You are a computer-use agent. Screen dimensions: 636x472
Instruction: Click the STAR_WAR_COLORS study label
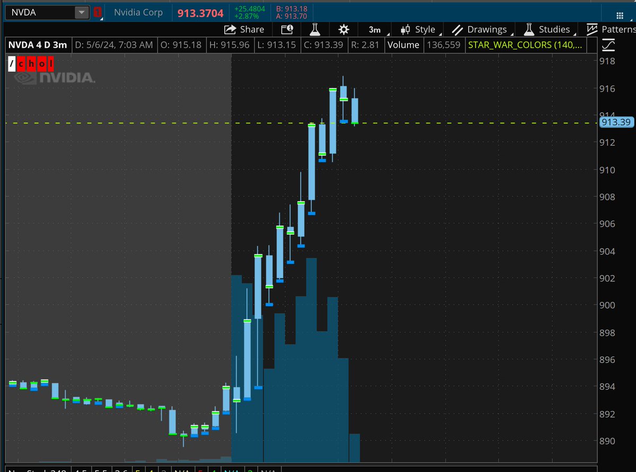[525, 45]
